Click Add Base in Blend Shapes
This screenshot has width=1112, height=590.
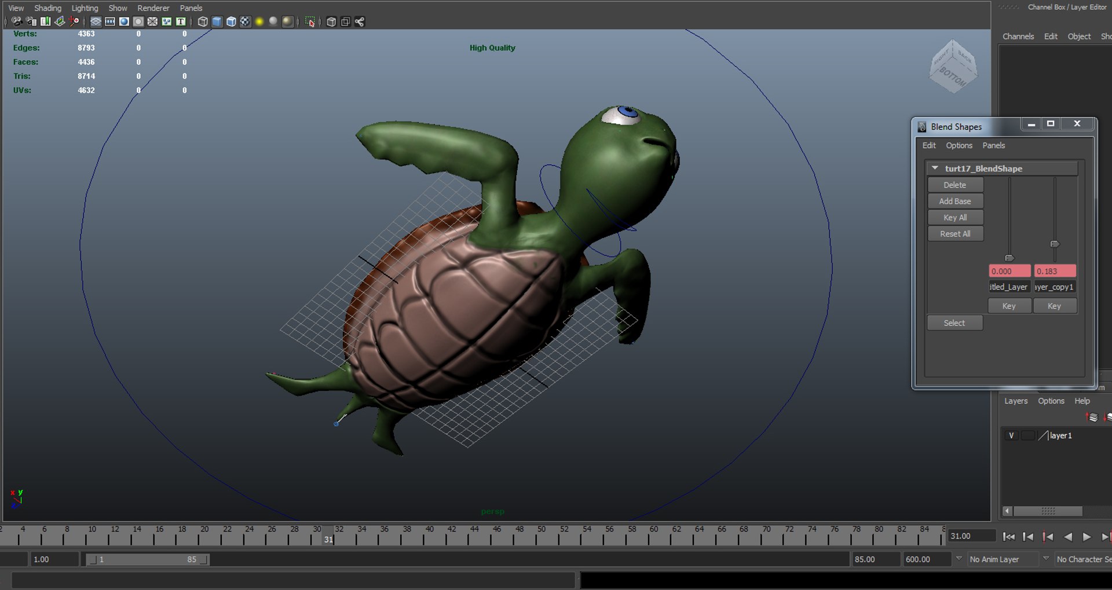955,201
